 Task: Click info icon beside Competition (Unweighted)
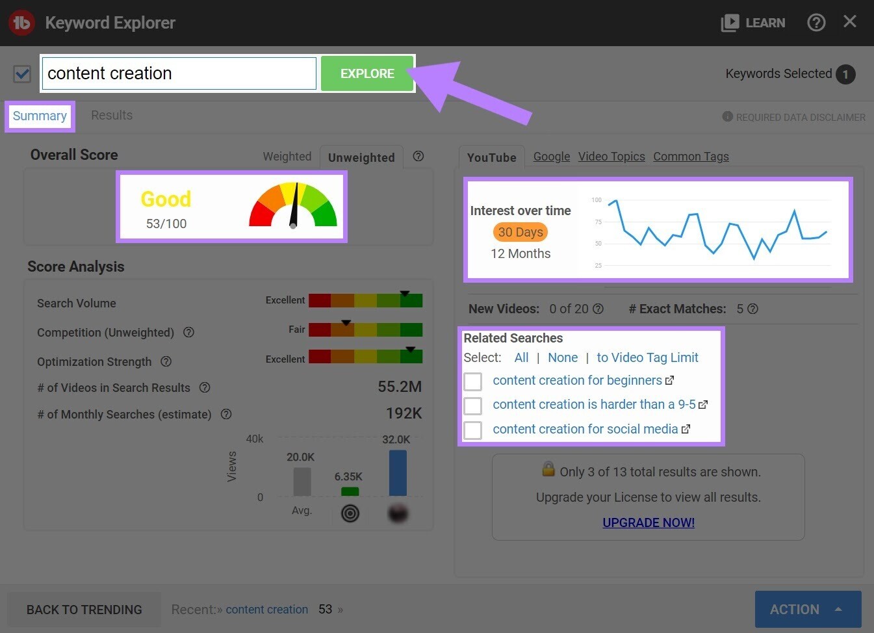(188, 332)
